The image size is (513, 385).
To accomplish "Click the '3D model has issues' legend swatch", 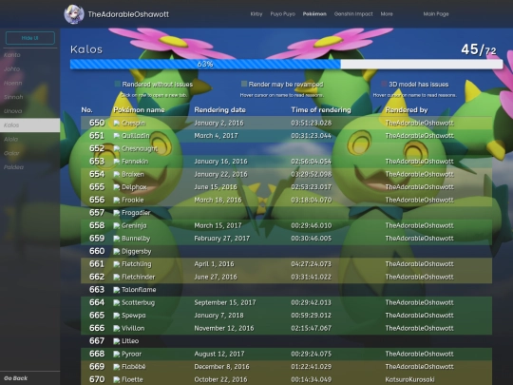I will tap(384, 84).
